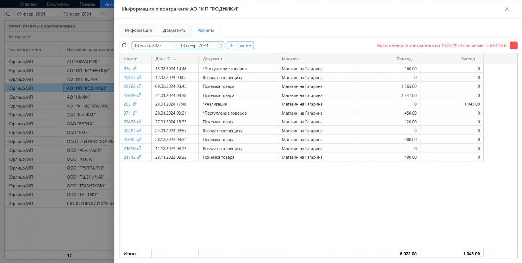Viewport: 522px width, 263px height.
Task: Open the Документы tab
Action: pyautogui.click(x=175, y=31)
